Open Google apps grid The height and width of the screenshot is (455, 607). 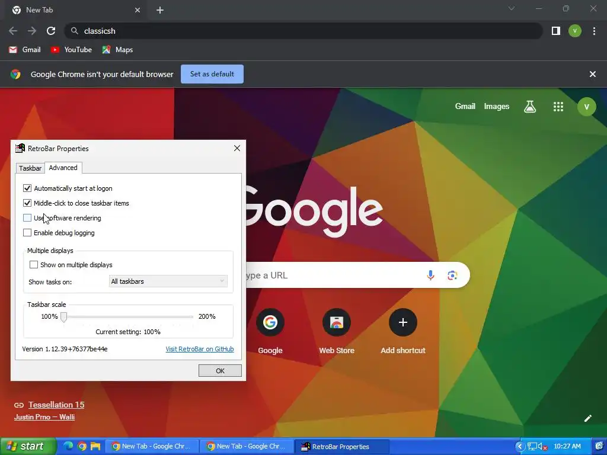tap(558, 107)
